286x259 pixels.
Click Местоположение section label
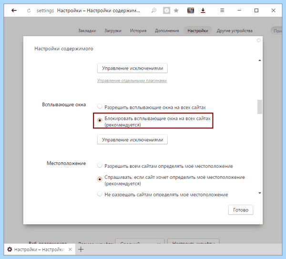click(66, 163)
